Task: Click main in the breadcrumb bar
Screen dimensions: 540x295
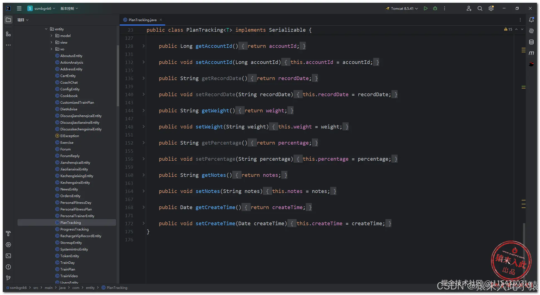Action: click(x=49, y=287)
